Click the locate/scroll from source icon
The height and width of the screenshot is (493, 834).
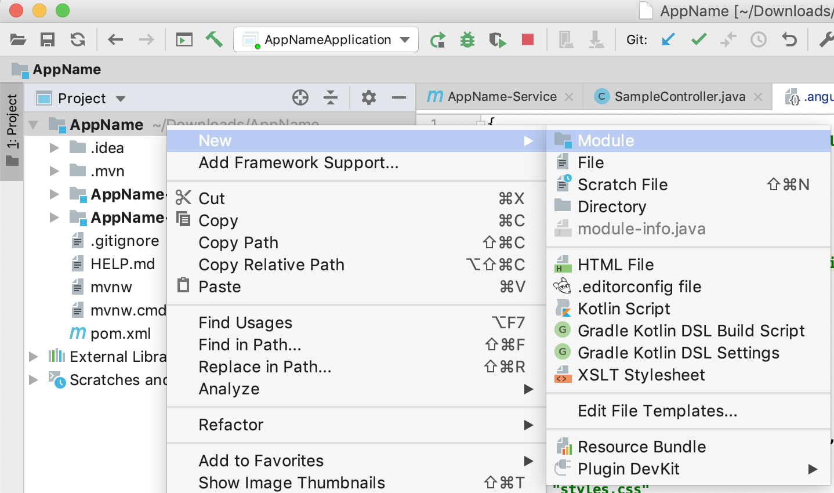coord(300,97)
